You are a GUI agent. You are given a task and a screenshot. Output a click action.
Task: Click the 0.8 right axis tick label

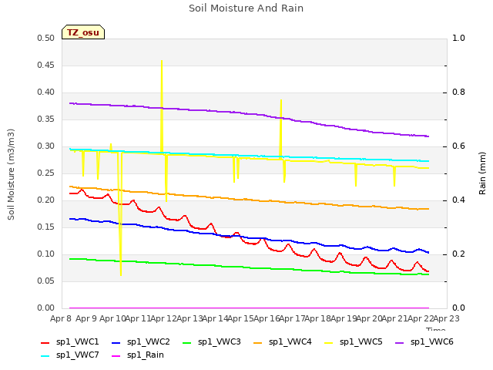[x=458, y=92]
